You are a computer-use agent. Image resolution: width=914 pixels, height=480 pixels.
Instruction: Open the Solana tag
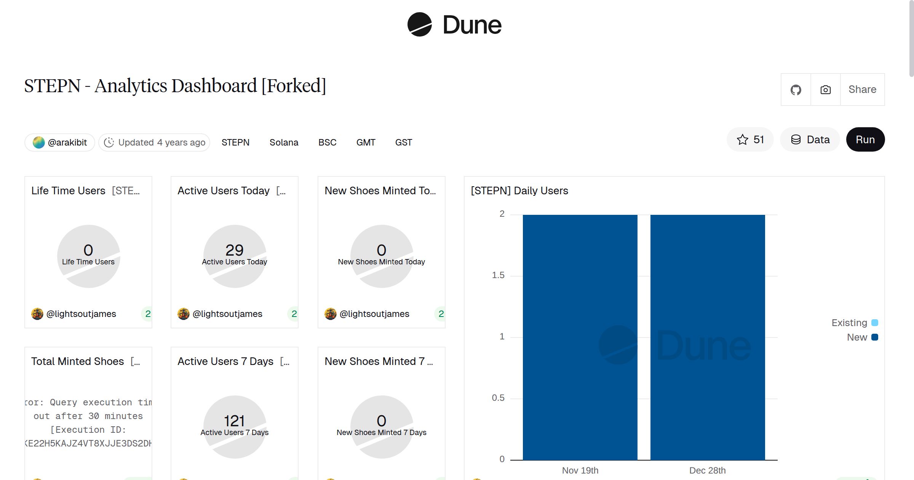tap(284, 142)
